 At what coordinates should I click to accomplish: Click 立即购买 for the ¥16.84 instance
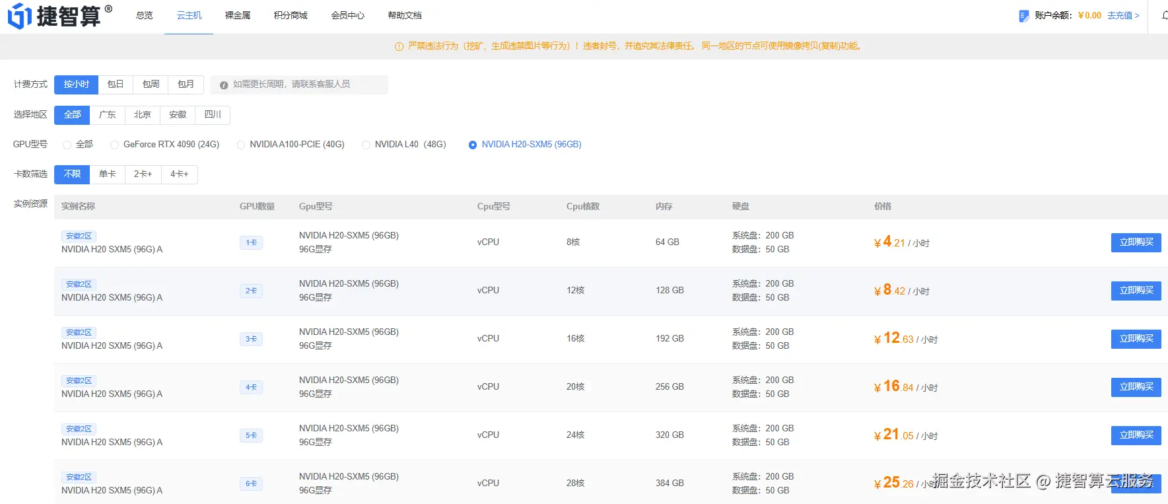point(1136,387)
